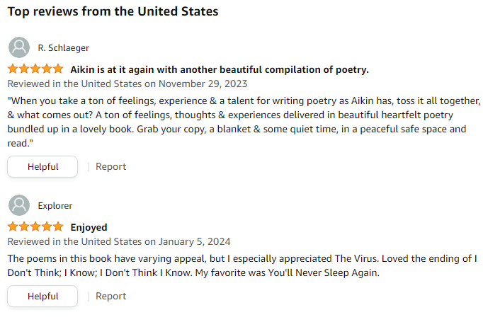Click the five-star rating beside Enjoyed title
This screenshot has width=483, height=322.
[35, 226]
